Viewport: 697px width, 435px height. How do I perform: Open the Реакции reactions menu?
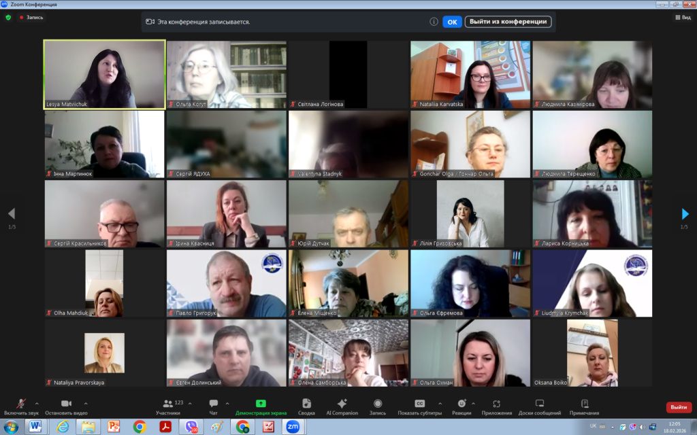(x=461, y=404)
